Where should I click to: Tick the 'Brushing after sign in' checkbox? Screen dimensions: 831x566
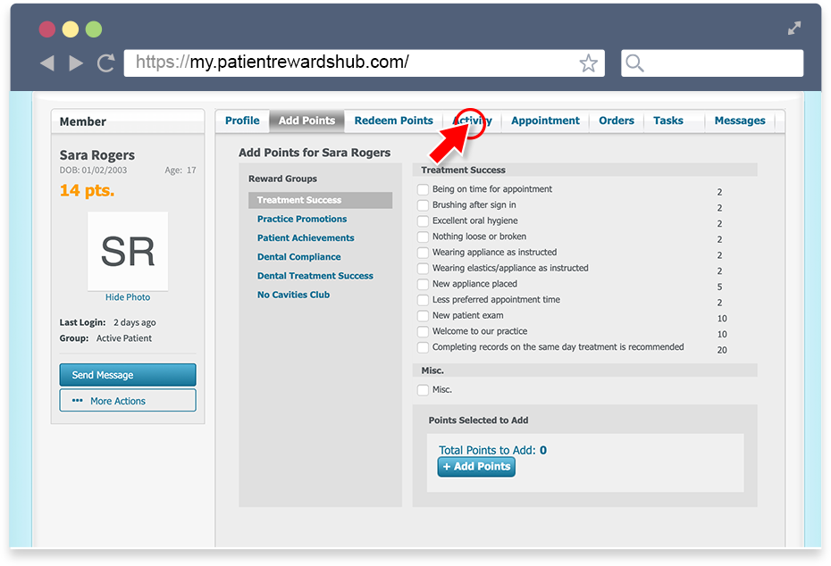(x=423, y=205)
